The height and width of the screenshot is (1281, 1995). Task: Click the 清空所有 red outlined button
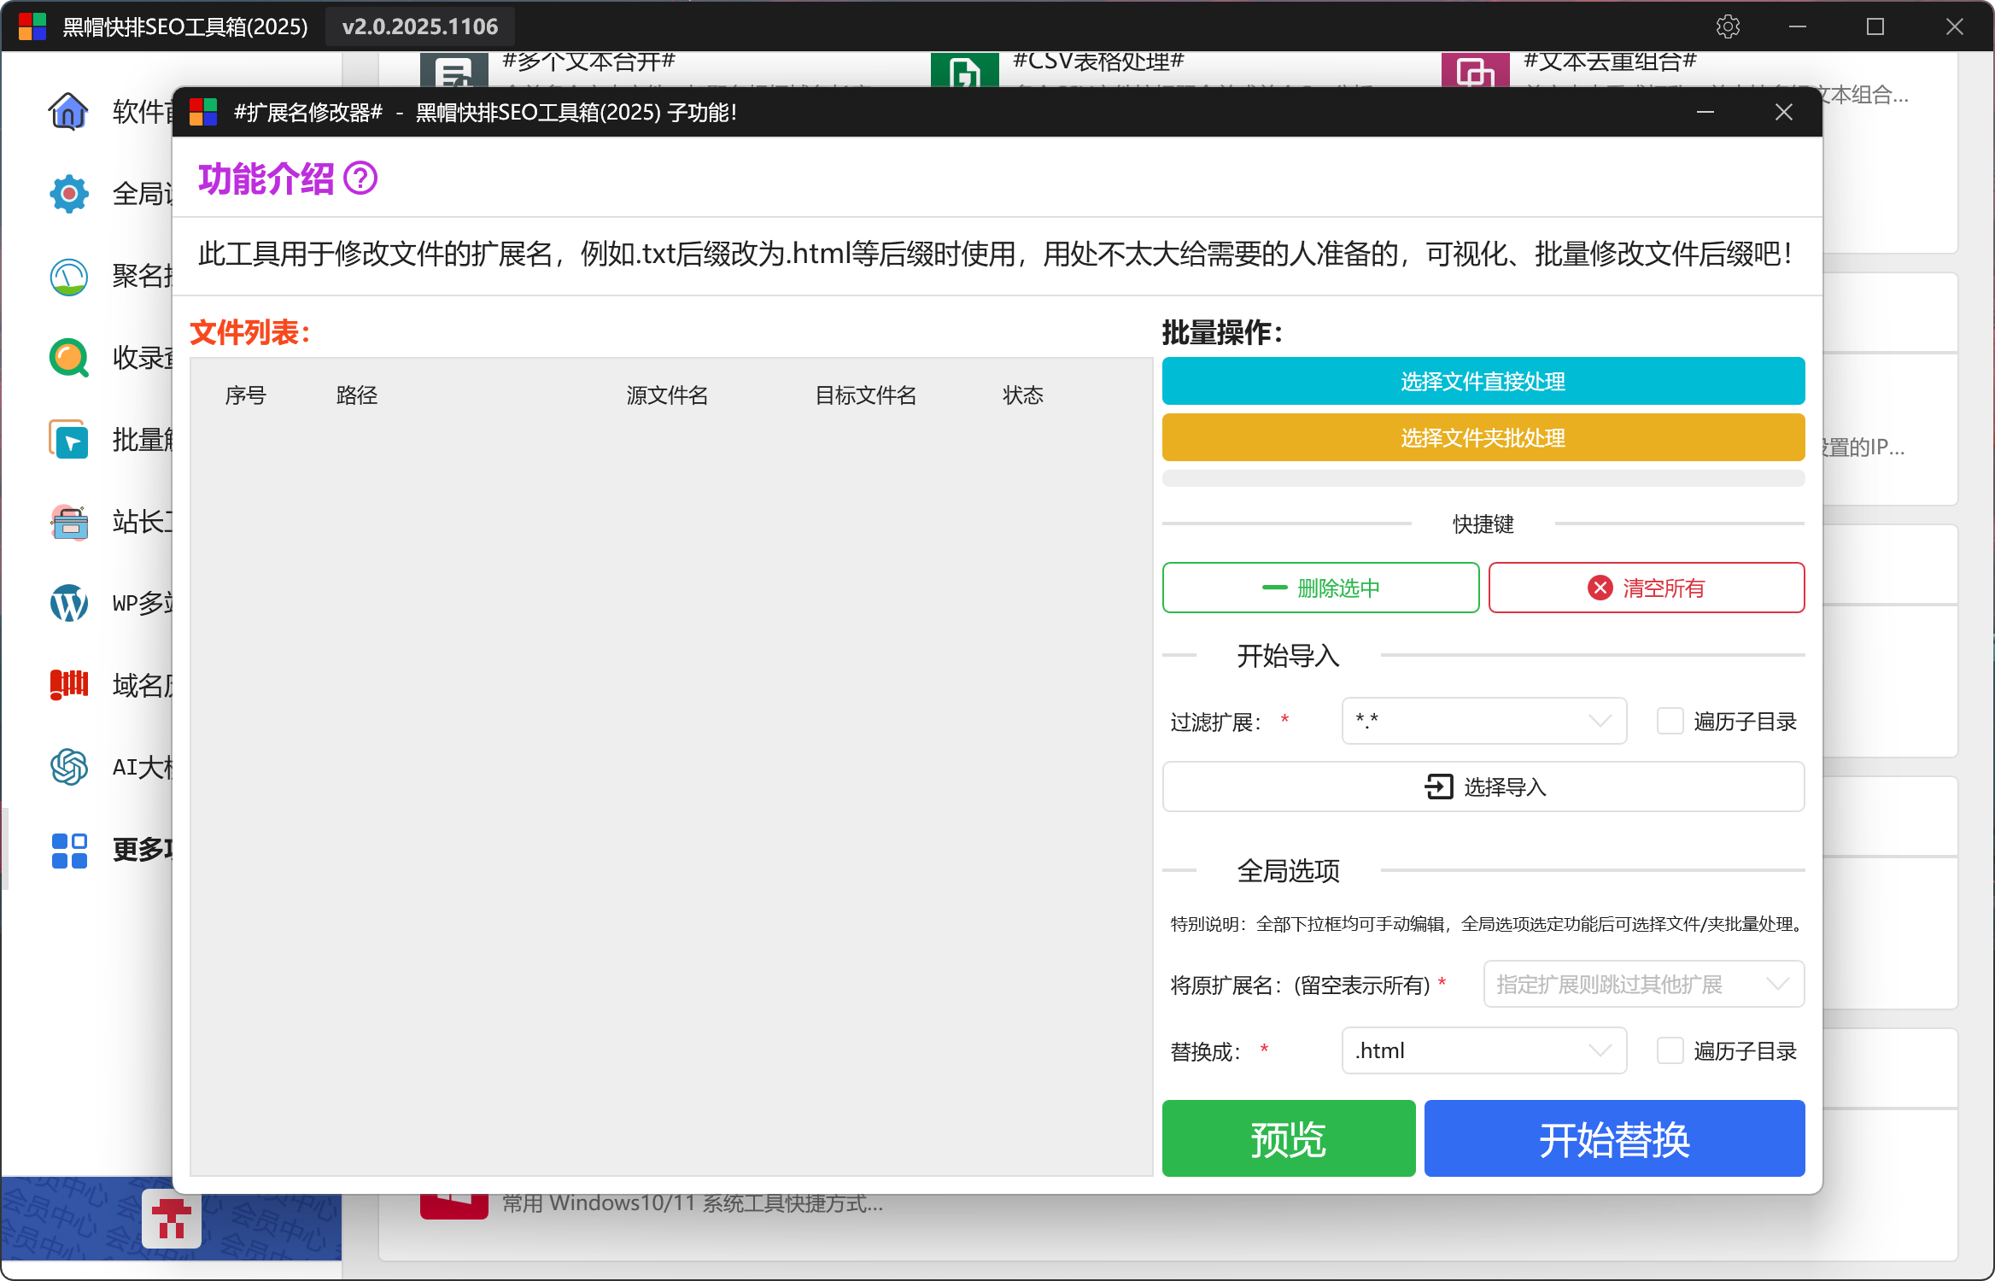click(x=1646, y=588)
